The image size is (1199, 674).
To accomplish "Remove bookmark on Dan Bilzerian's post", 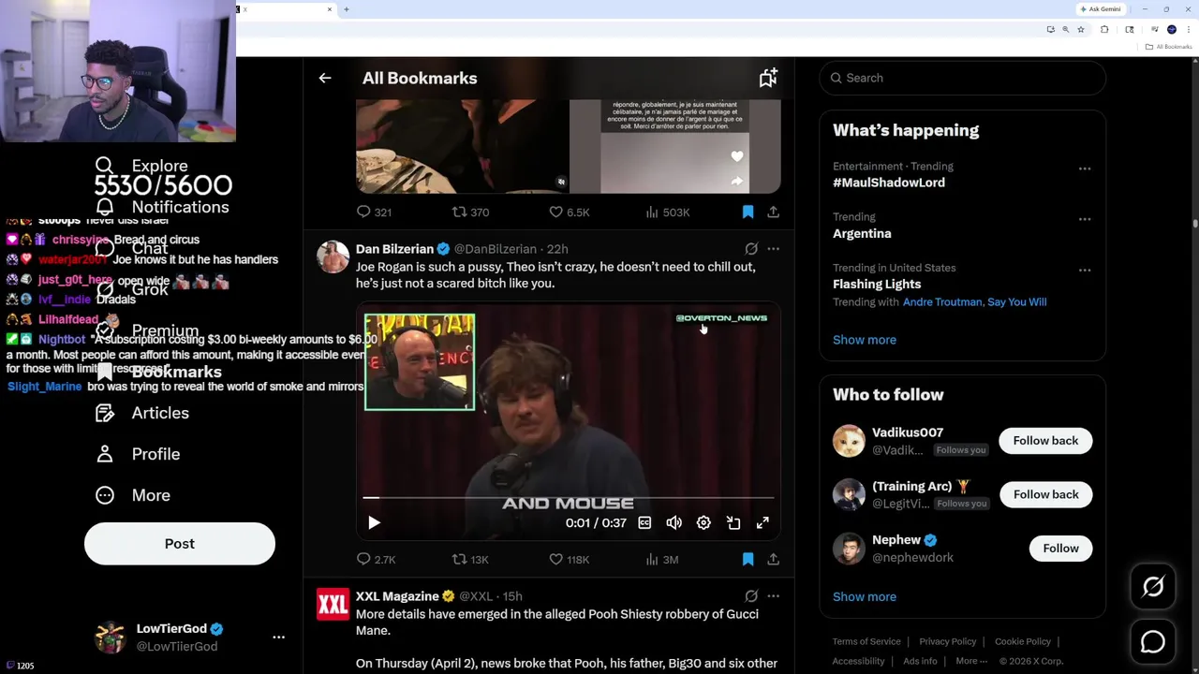I will 748,560.
